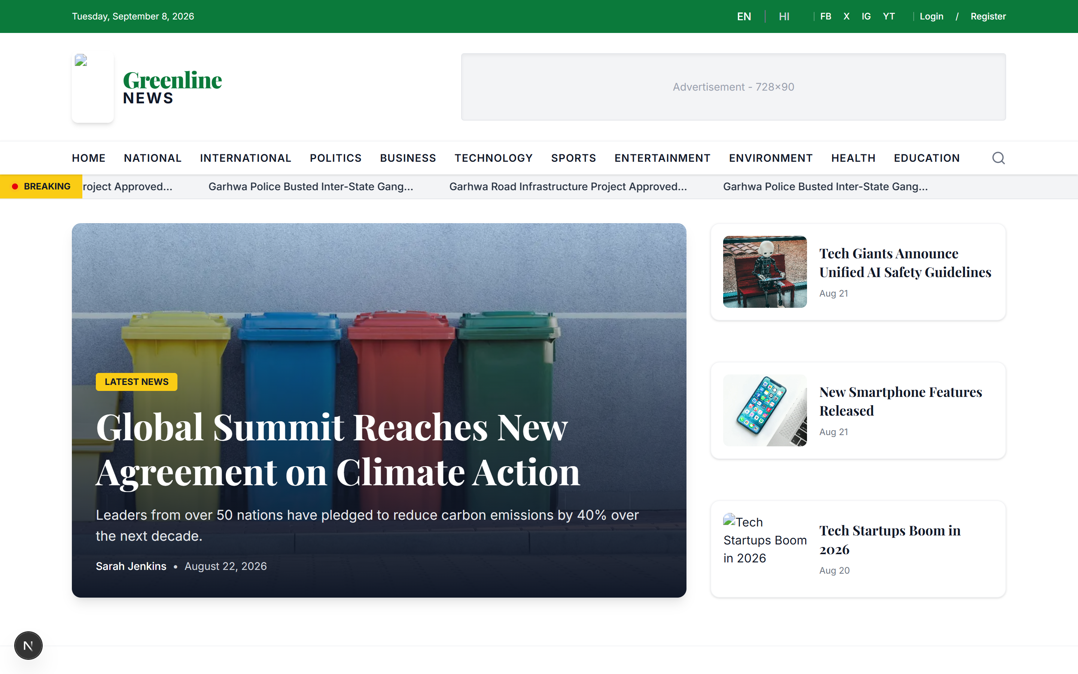Click the BREAKING label badge

coord(41,186)
